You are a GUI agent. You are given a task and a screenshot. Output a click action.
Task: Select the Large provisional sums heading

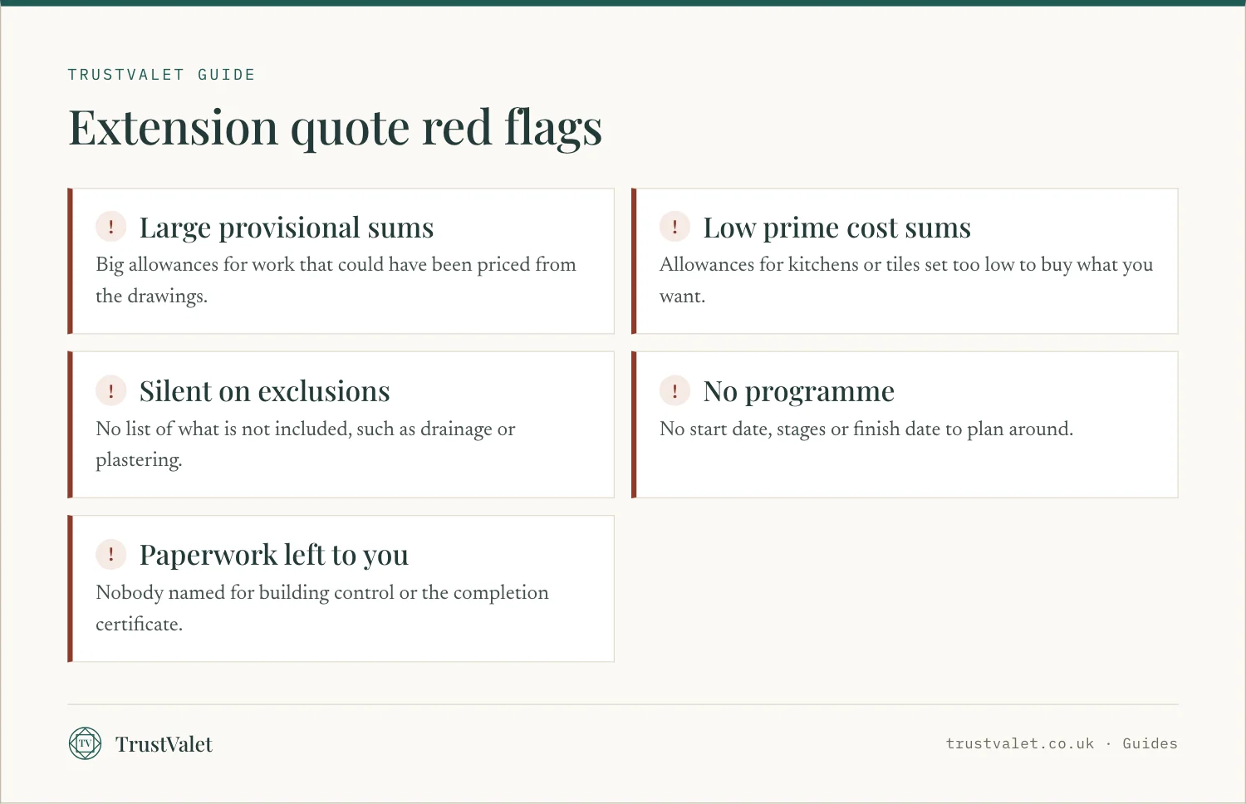(x=287, y=227)
